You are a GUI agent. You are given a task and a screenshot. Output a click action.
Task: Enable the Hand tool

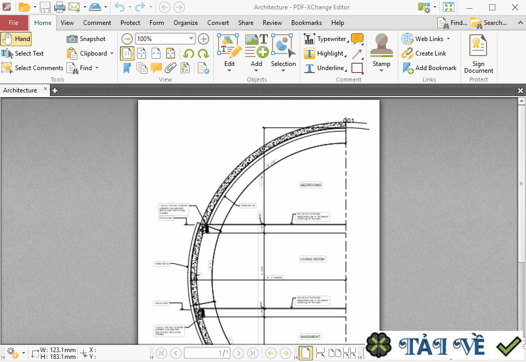click(16, 38)
